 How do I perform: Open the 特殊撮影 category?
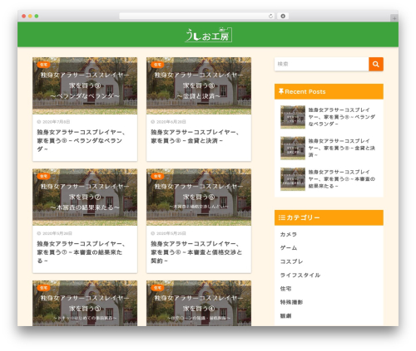pyautogui.click(x=291, y=302)
